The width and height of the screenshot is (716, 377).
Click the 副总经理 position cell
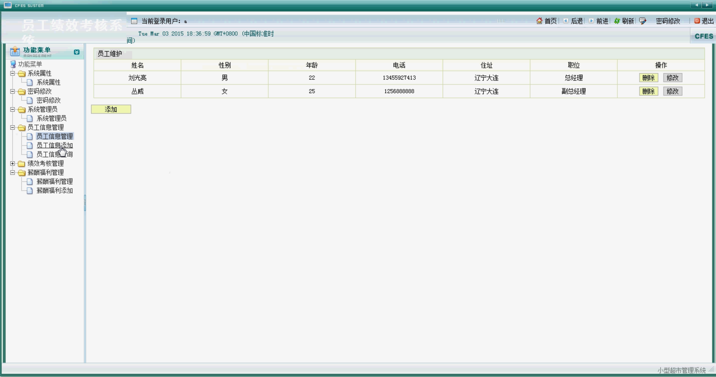tap(574, 91)
